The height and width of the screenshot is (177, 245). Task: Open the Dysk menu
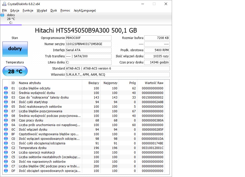(x=54, y=10)
